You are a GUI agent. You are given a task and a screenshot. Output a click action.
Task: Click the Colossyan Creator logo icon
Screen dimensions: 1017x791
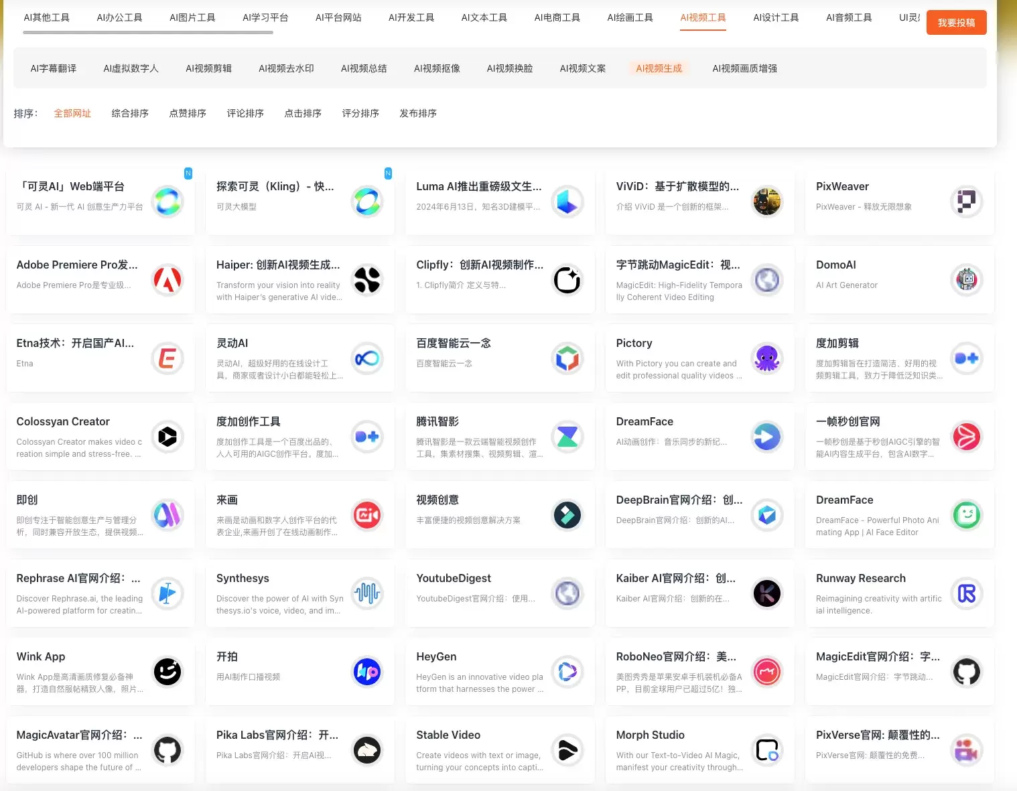[x=167, y=437]
